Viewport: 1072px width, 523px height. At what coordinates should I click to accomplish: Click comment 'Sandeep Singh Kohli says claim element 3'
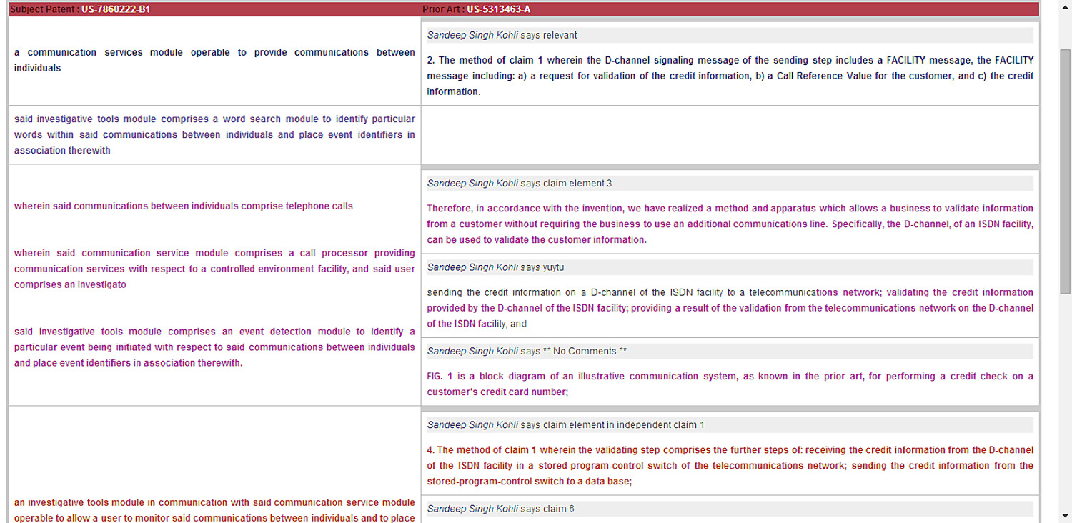[x=730, y=184]
